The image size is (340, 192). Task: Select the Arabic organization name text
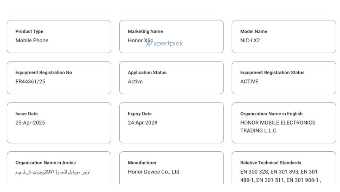(x=53, y=172)
